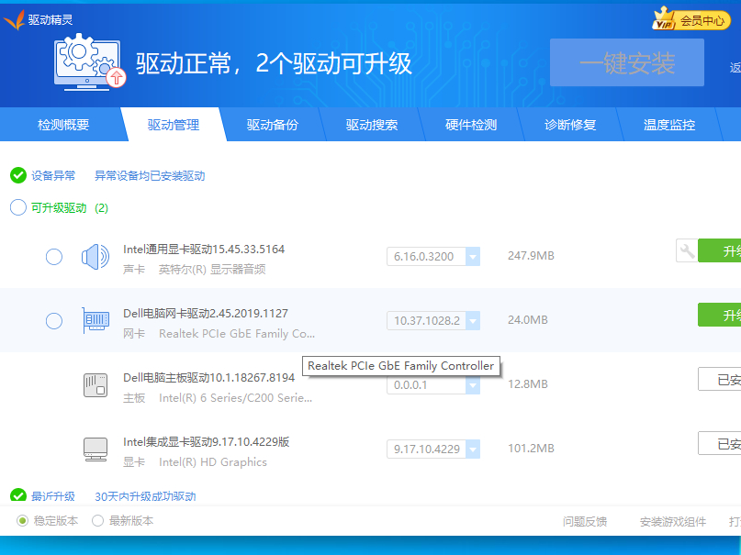Switch to the 温度监控 tab
Screen dimensions: 741x555
click(x=669, y=125)
